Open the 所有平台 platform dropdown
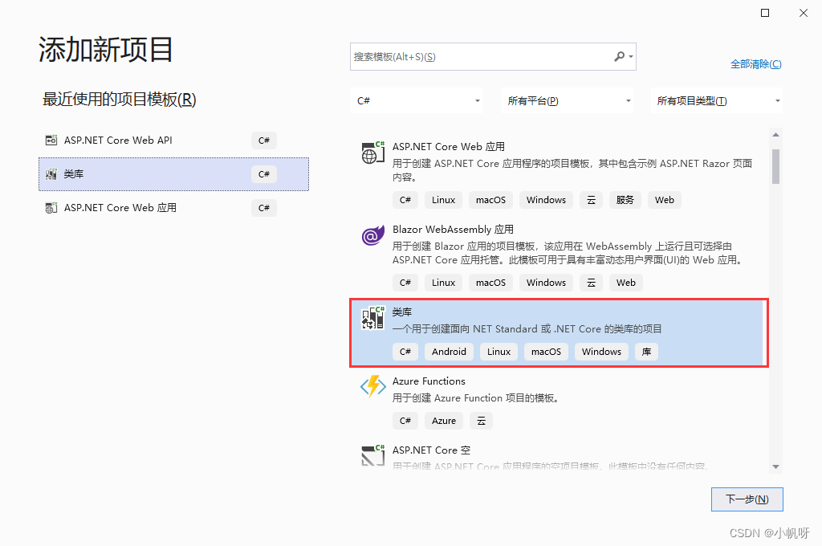Viewport: 822px width, 546px height. (x=568, y=100)
